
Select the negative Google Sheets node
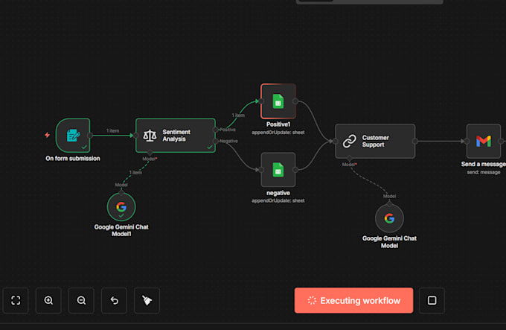(278, 170)
